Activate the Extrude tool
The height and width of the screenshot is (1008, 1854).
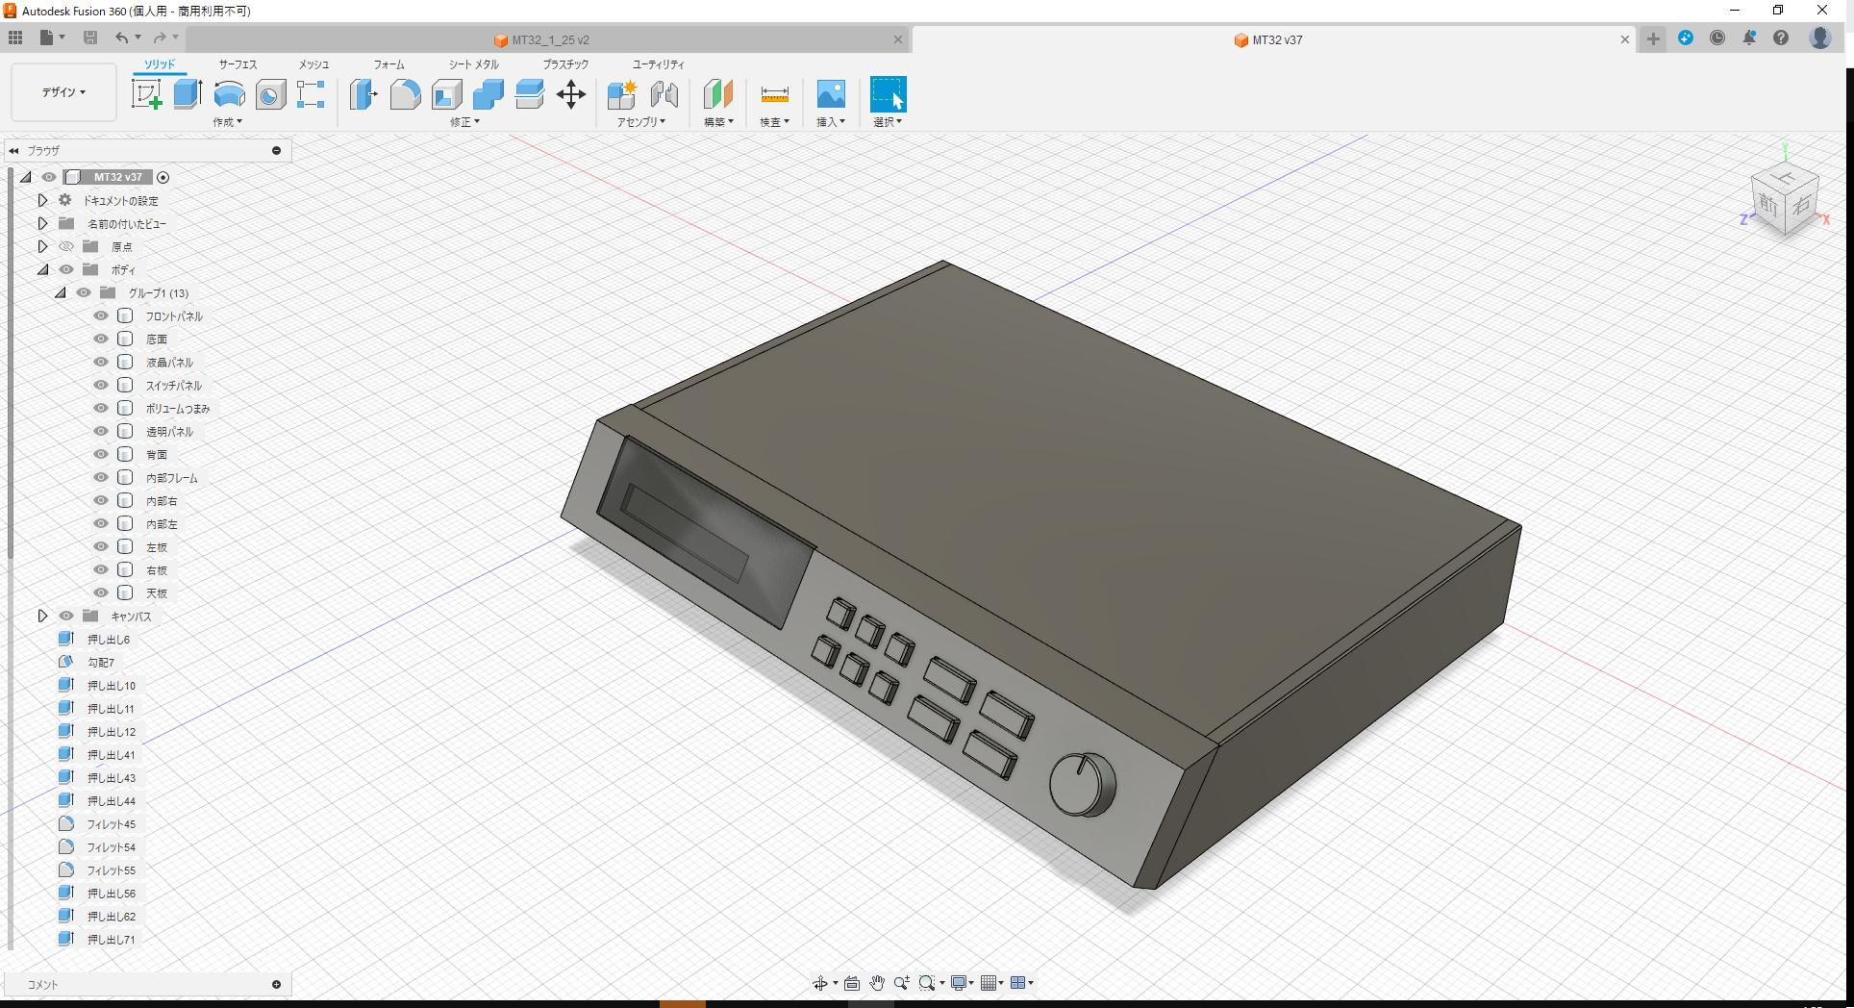[x=186, y=93]
